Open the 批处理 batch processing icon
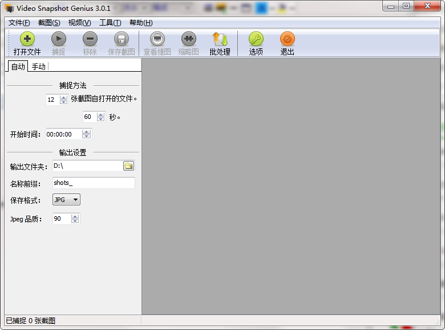Viewport: 445px width, 330px height. (x=220, y=39)
